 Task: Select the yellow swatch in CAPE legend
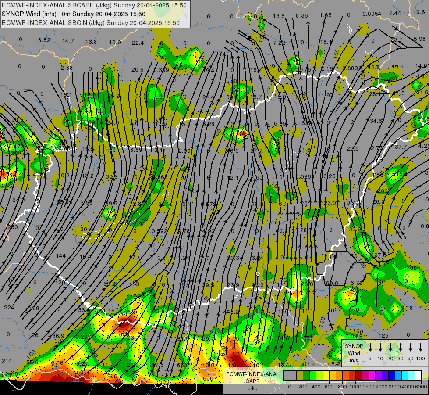tap(326, 375)
